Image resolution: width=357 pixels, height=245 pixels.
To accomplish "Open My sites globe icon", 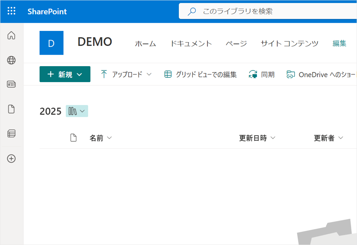I will (x=12, y=60).
